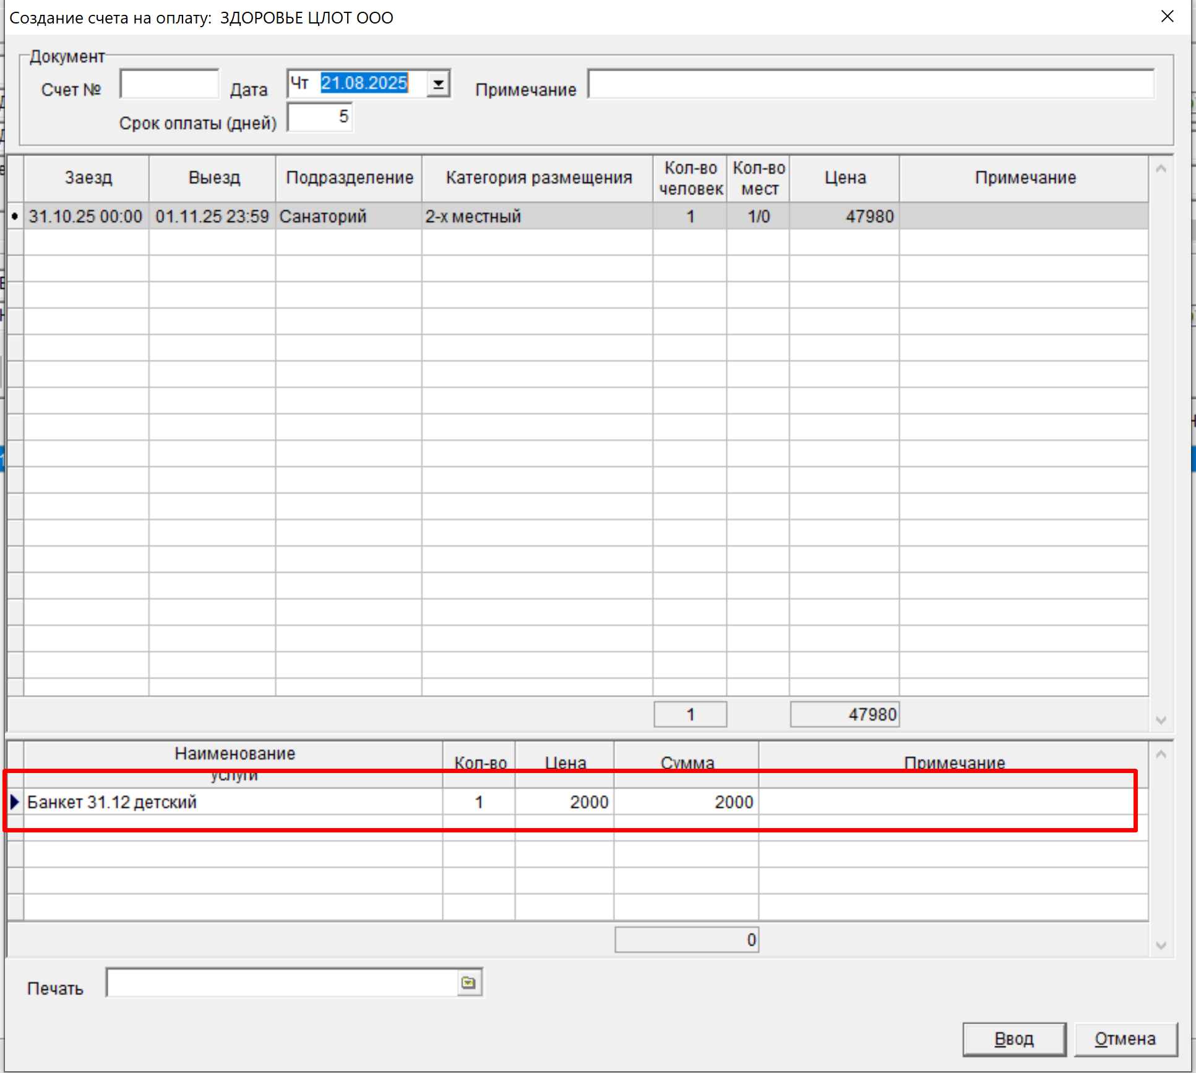This screenshot has width=1196, height=1073.
Task: Click the Срок оплаты (дней) field
Action: tap(320, 118)
